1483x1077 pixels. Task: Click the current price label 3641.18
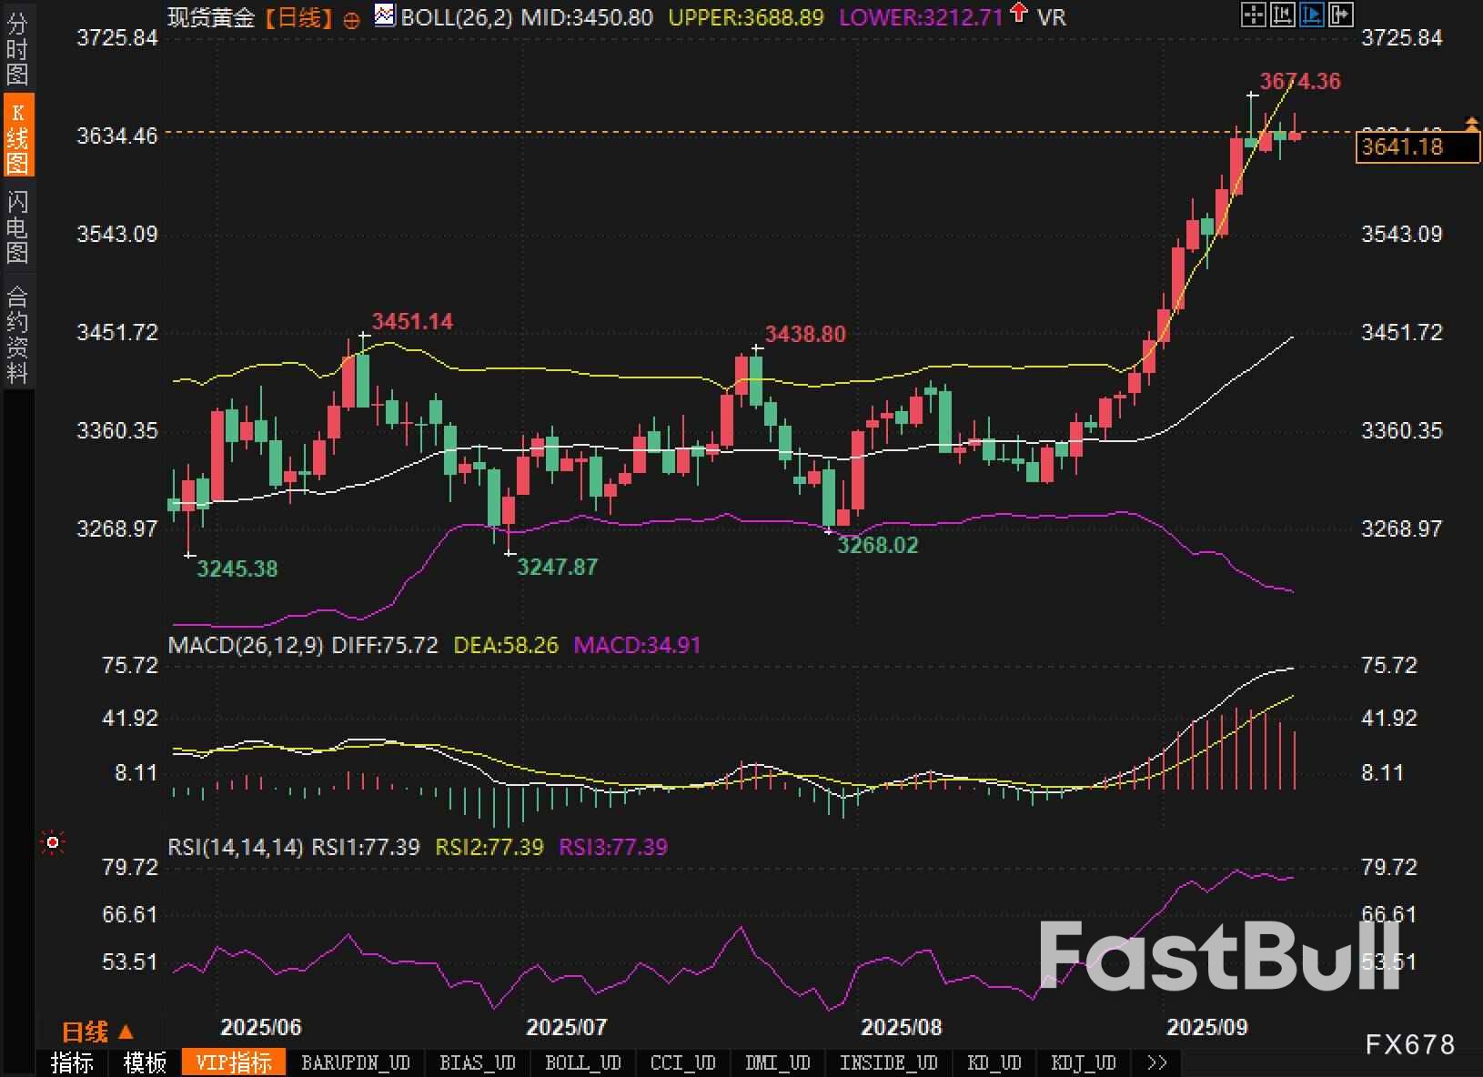click(x=1417, y=146)
